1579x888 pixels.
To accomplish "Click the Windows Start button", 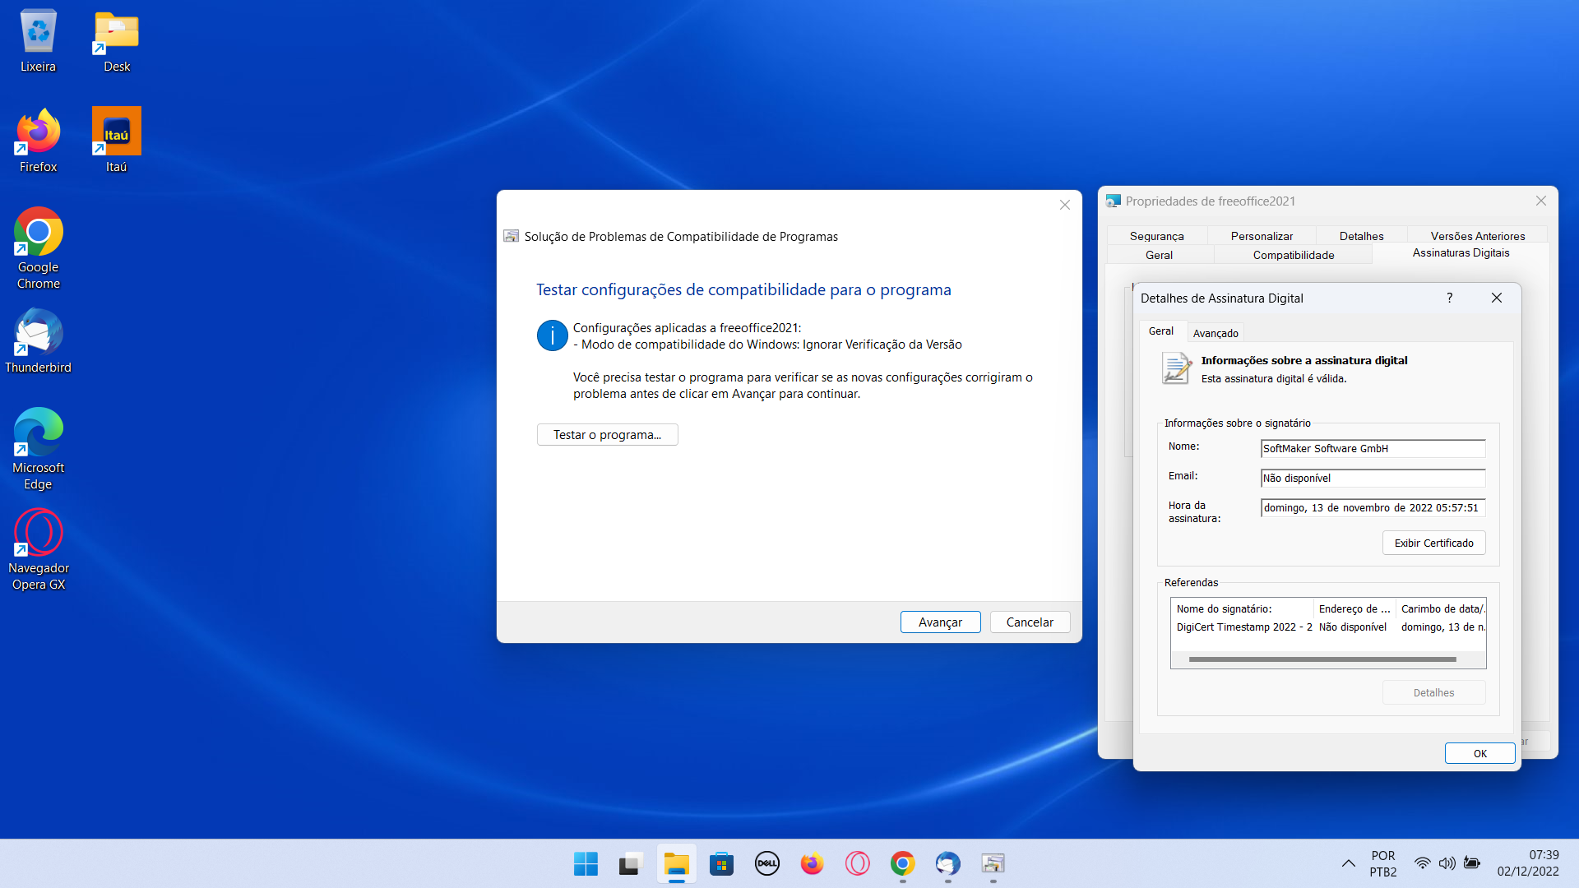I will 586,863.
